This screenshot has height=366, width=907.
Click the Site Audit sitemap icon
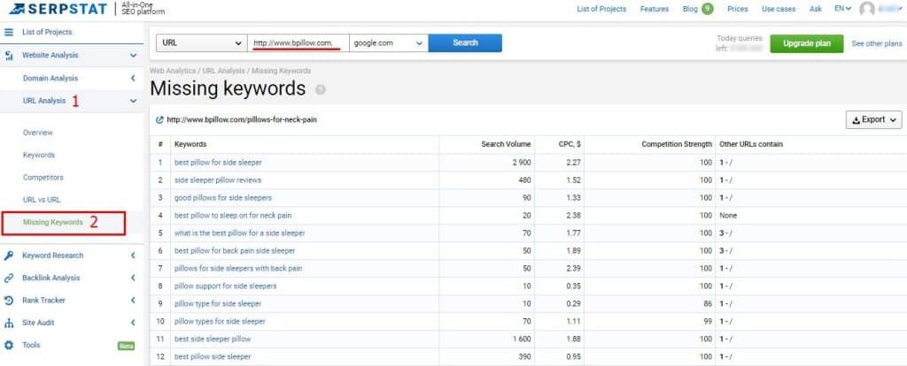tap(9, 323)
